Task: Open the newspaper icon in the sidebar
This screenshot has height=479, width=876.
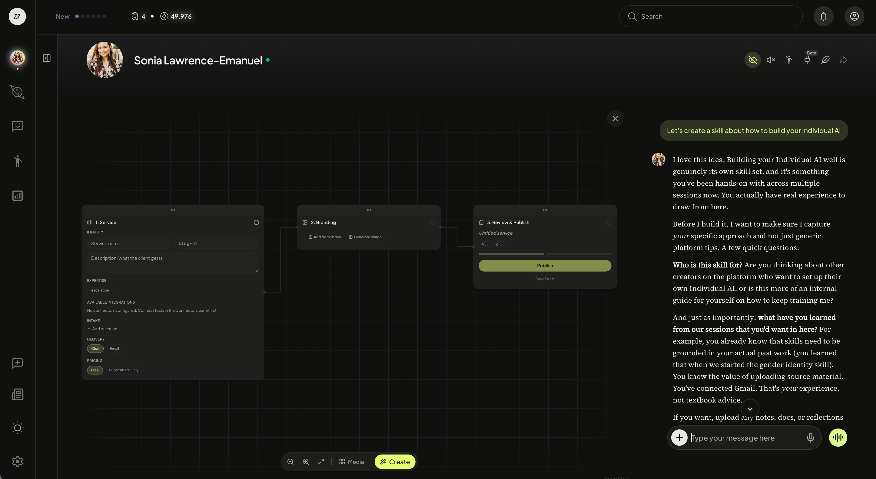Action: tap(17, 394)
